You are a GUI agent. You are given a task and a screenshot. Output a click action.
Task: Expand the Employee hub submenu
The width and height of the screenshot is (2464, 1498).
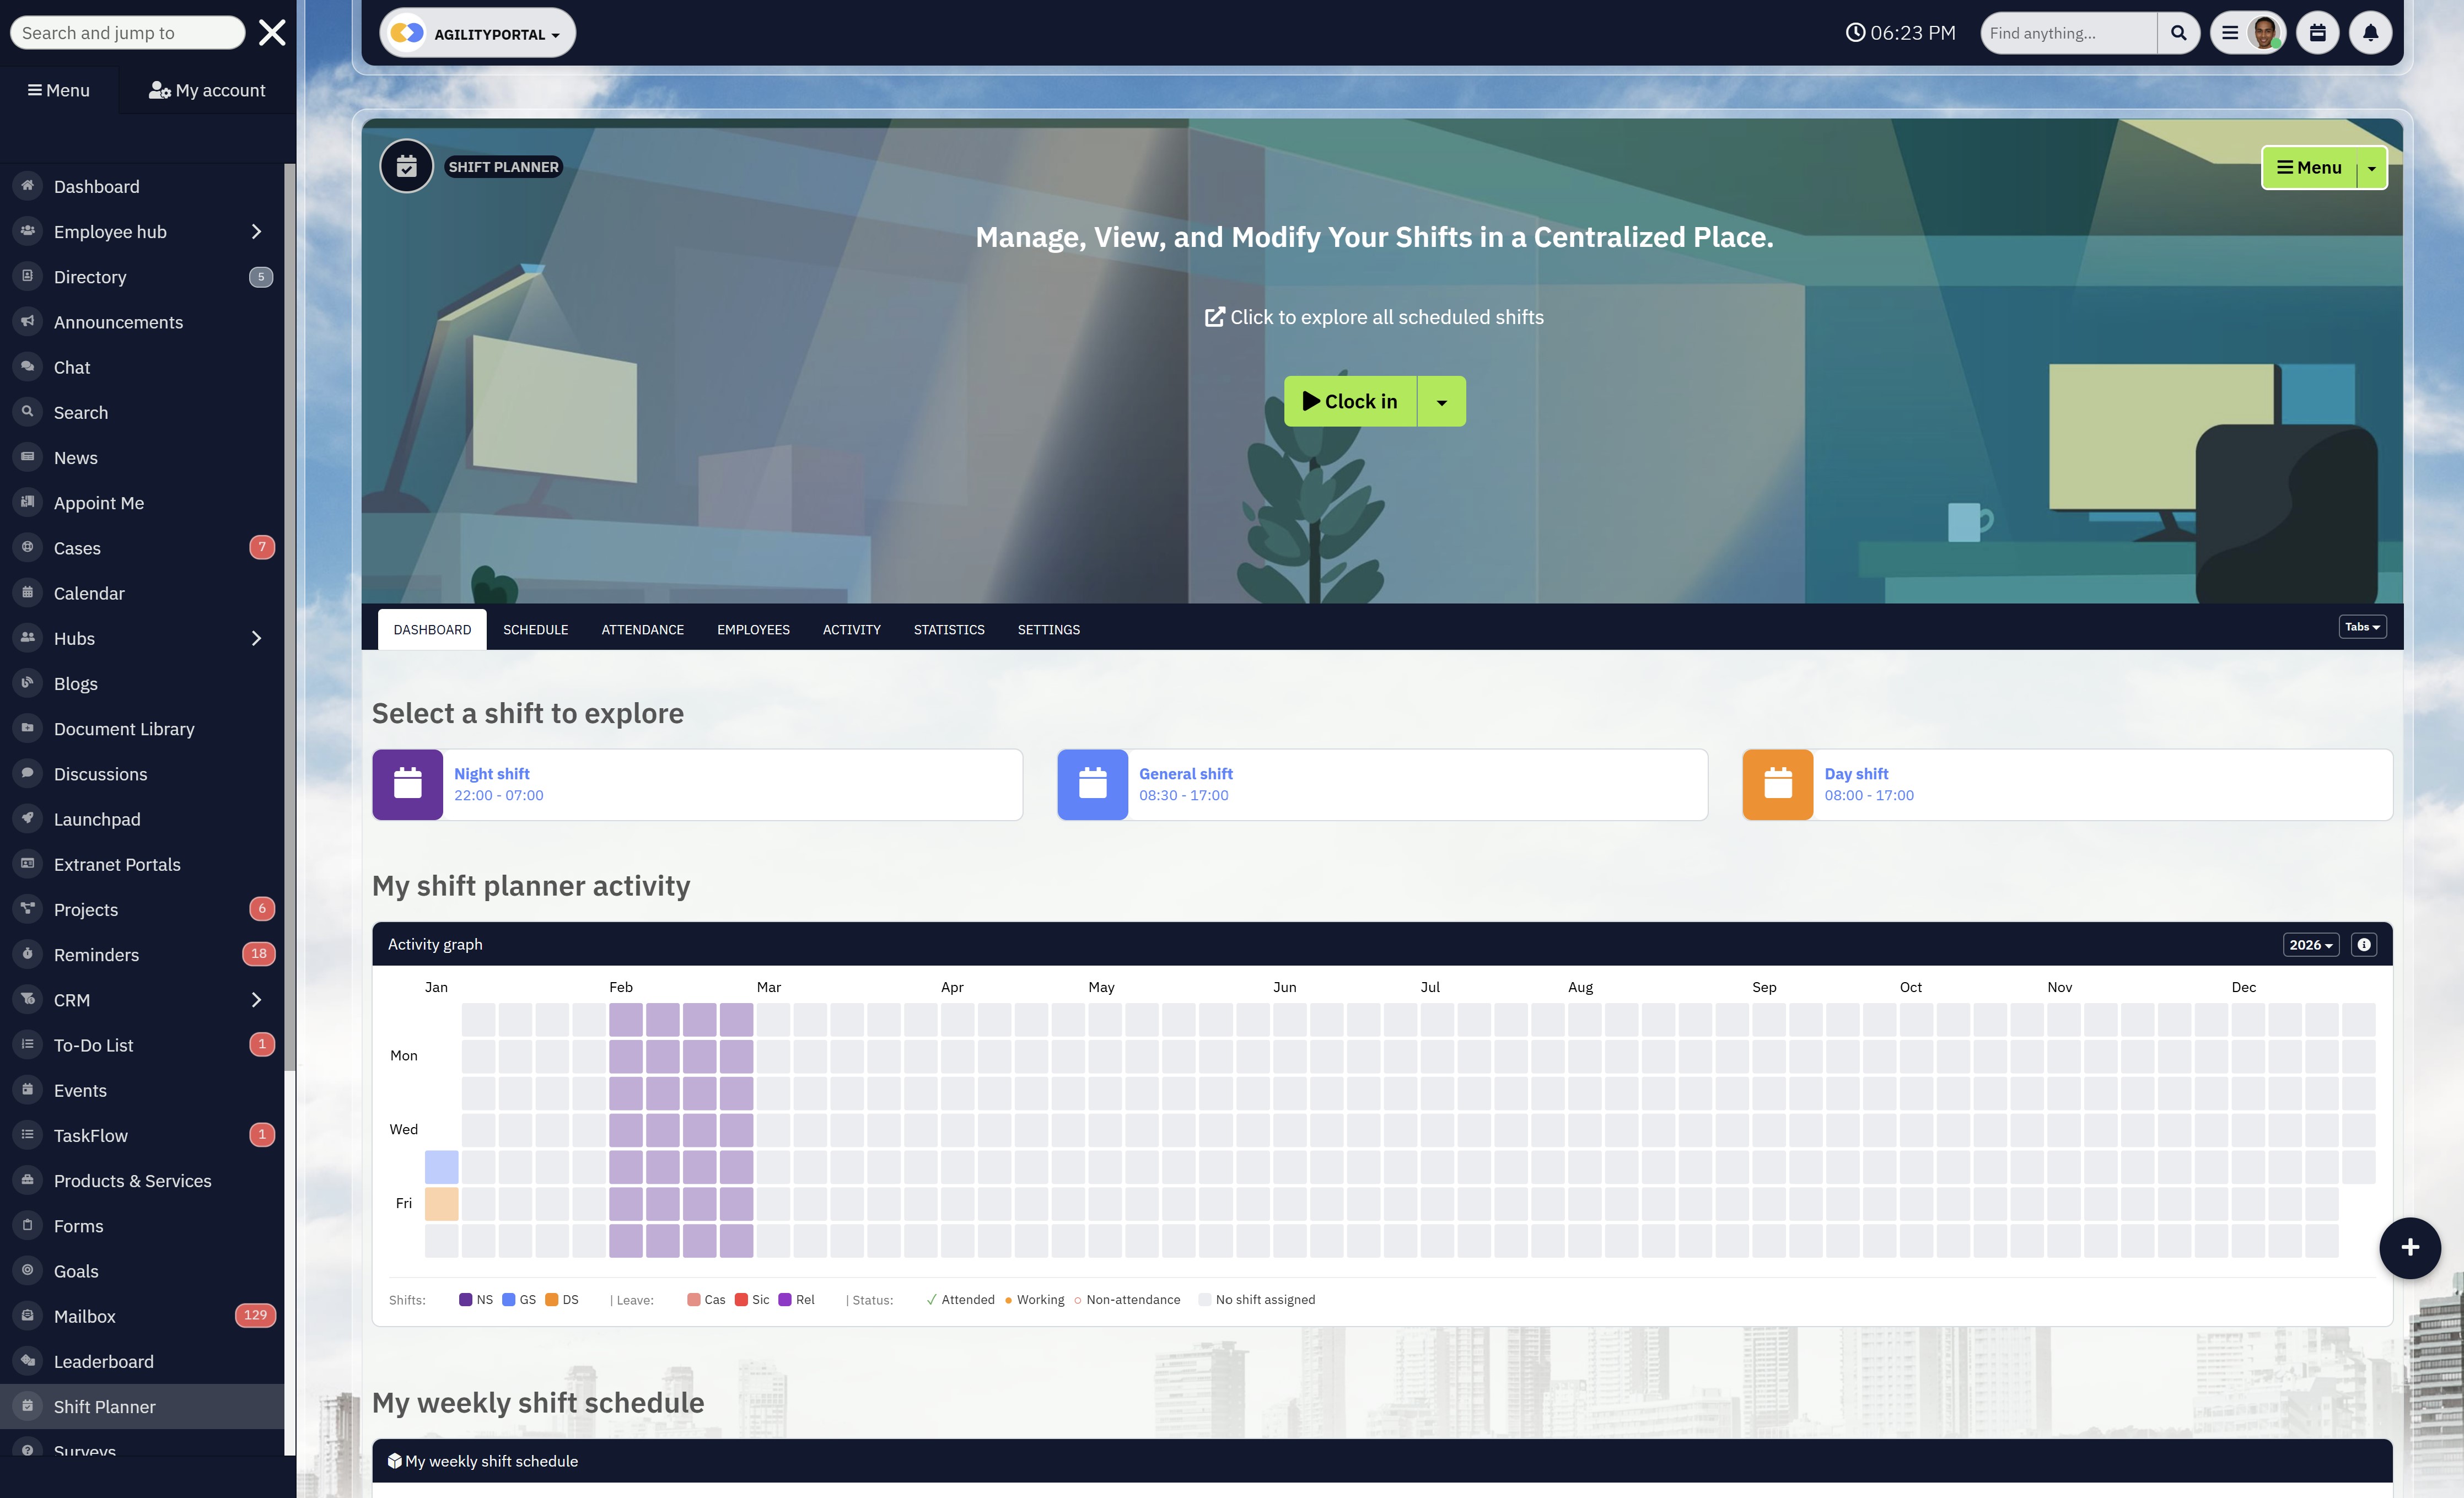coord(256,232)
